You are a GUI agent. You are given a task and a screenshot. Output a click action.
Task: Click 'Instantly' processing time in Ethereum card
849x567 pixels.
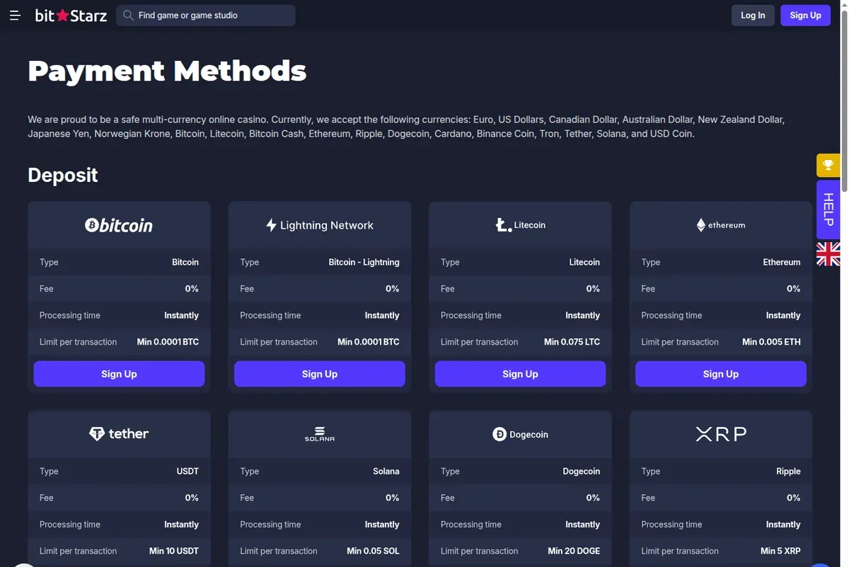pos(783,316)
